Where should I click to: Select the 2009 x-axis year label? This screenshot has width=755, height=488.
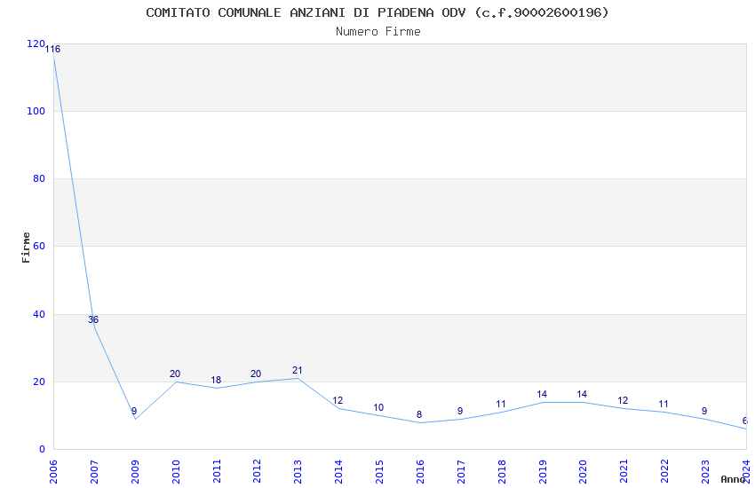[x=135, y=470]
